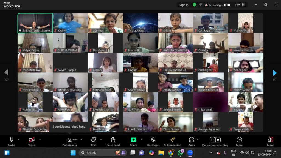Expand audio options arrow next to Audio
Image resolution: width=281 pixels, height=158 pixels.
tap(18, 140)
